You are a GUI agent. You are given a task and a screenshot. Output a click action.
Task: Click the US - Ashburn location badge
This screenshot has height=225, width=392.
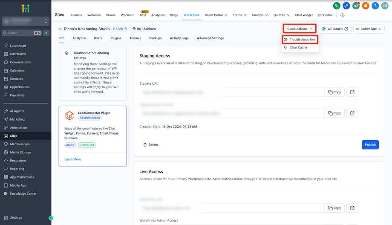(144, 29)
